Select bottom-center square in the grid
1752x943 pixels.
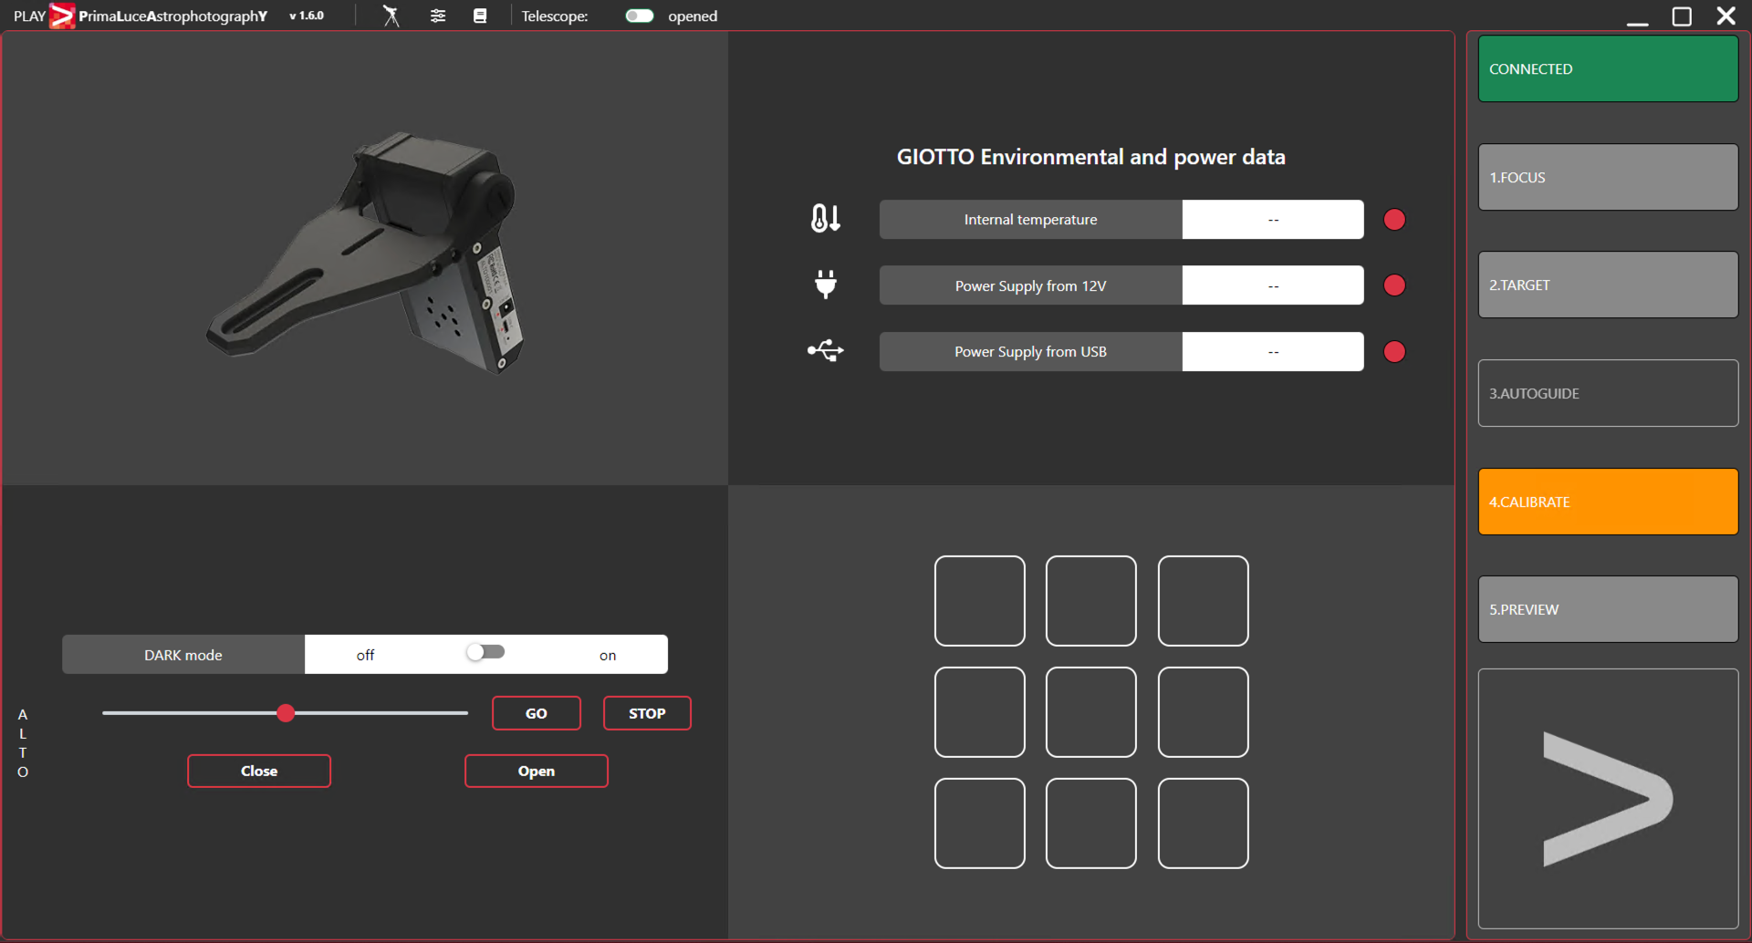(x=1091, y=824)
